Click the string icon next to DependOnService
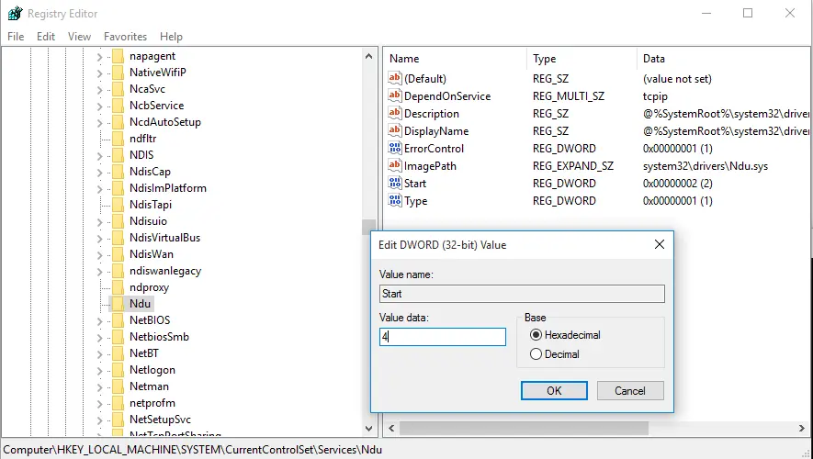813x459 pixels. [395, 95]
